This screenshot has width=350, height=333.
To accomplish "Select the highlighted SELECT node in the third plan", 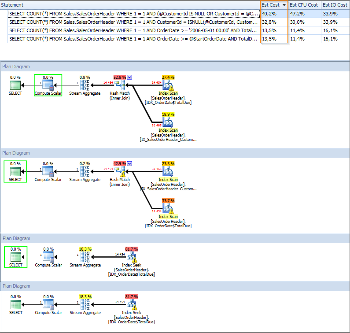I will pos(16,257).
